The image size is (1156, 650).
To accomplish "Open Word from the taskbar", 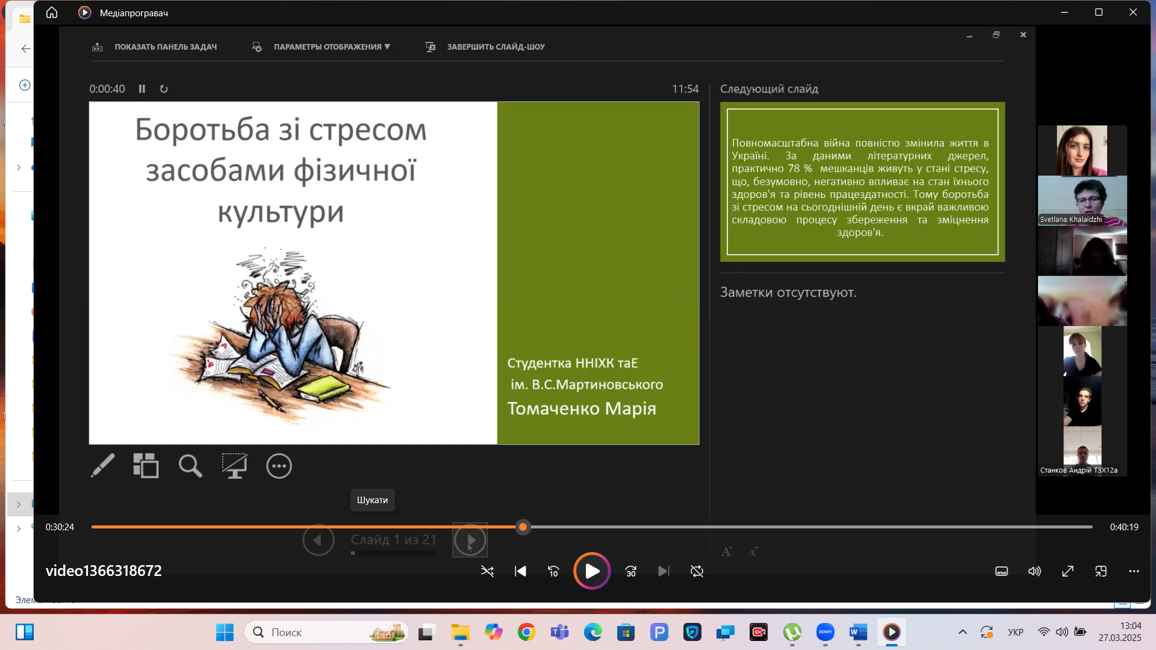I will pos(858,632).
